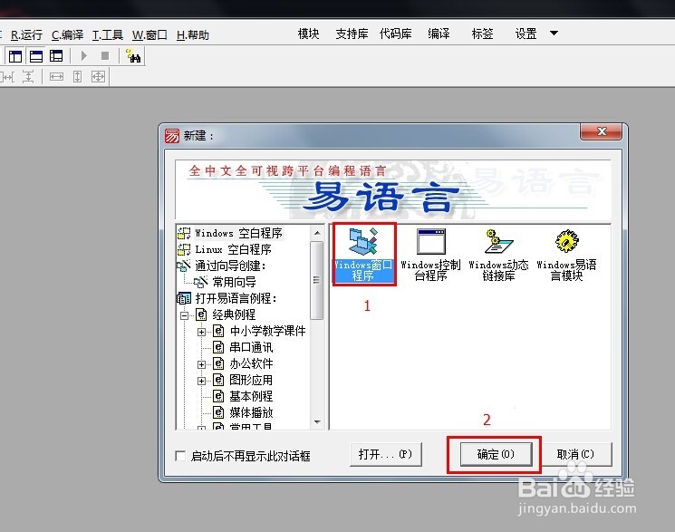Click the binoculars find toolbar icon
This screenshot has height=532, width=675.
[133, 56]
